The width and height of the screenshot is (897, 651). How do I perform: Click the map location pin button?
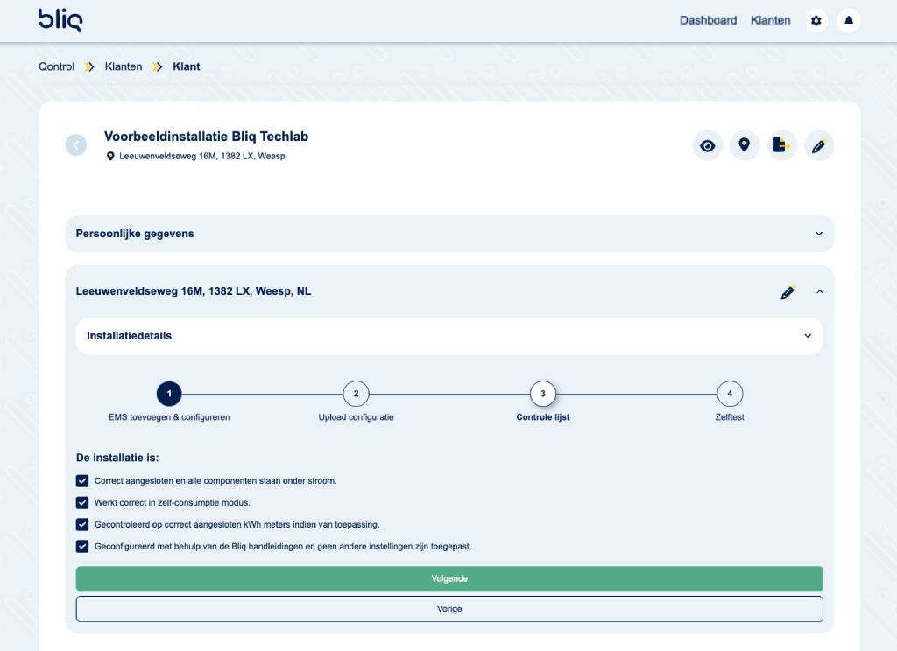(745, 145)
